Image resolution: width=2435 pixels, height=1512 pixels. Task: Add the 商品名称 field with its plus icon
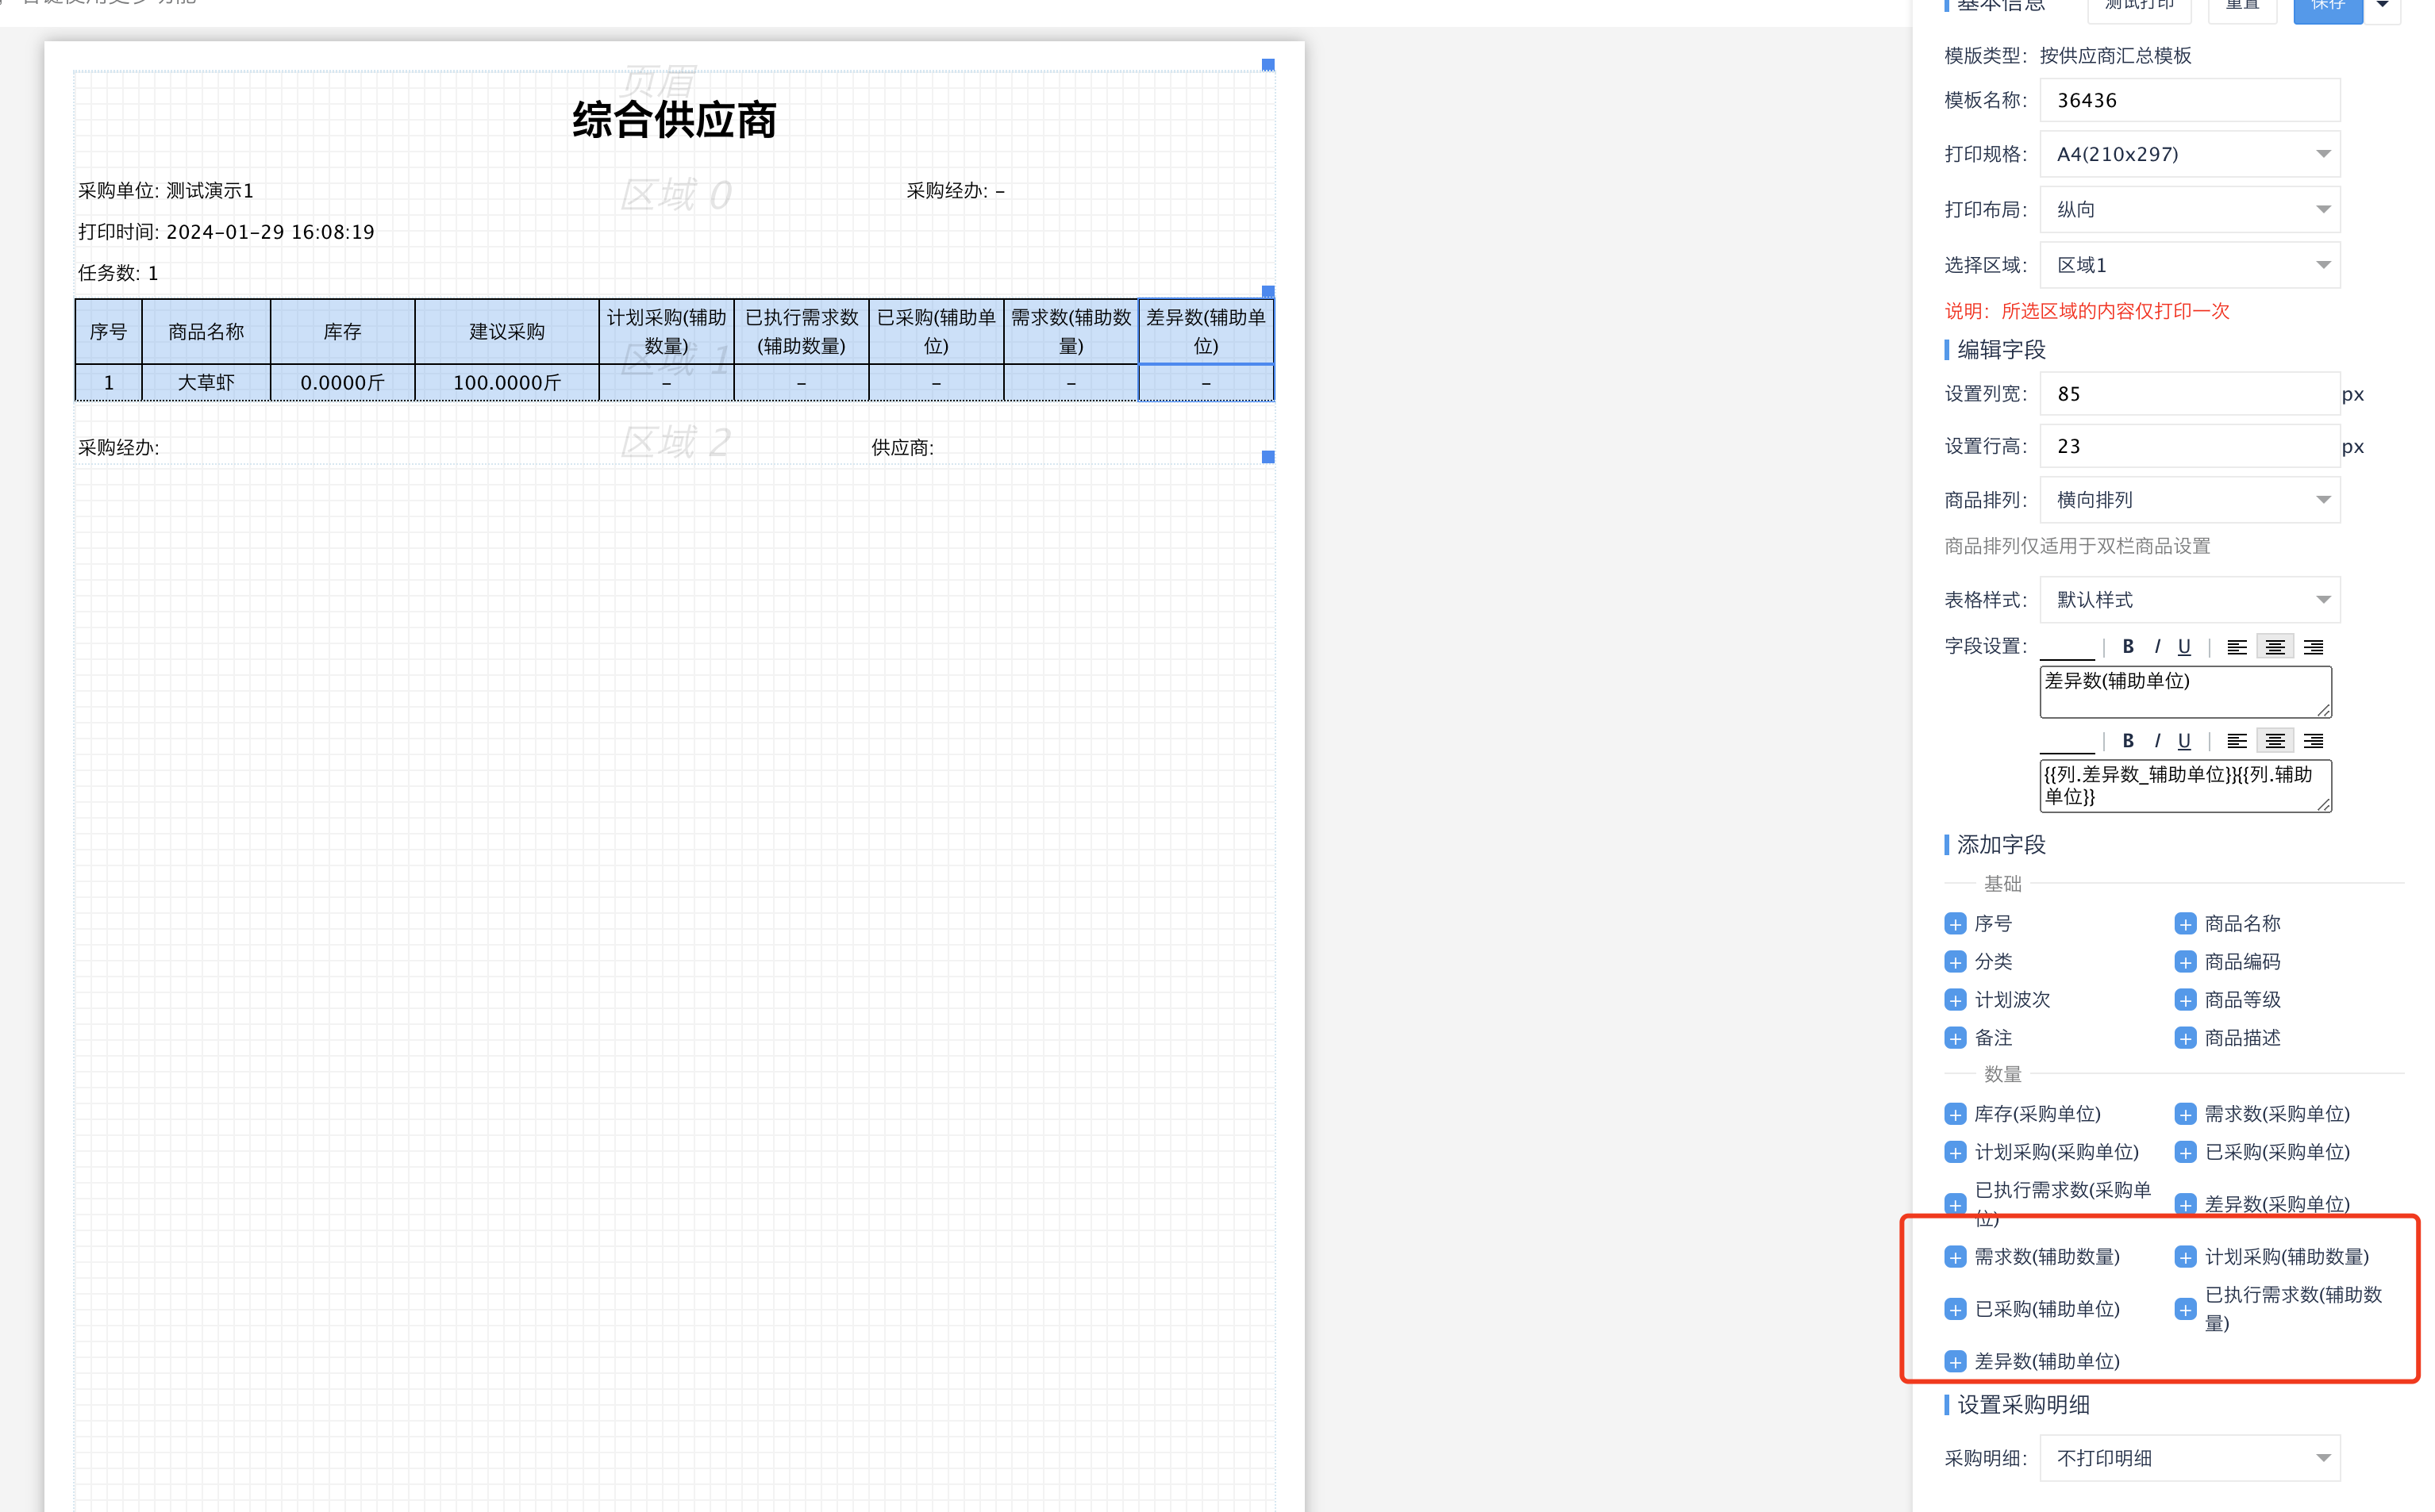pyautogui.click(x=2185, y=923)
